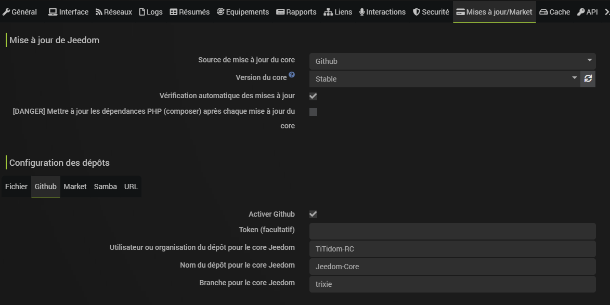The height and width of the screenshot is (305, 610).
Task: Click the refresh icon beside core version
Action: click(588, 78)
